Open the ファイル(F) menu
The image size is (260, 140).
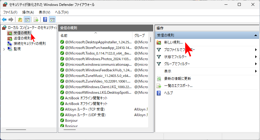(10, 12)
